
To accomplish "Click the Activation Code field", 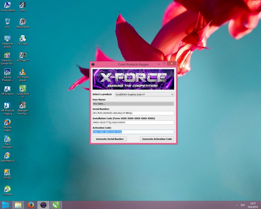I will point(133,132).
